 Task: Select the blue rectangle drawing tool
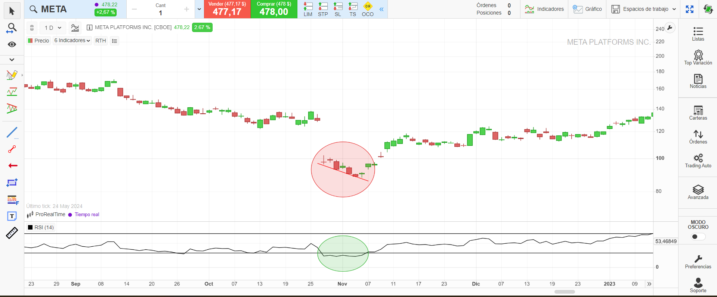click(12, 183)
